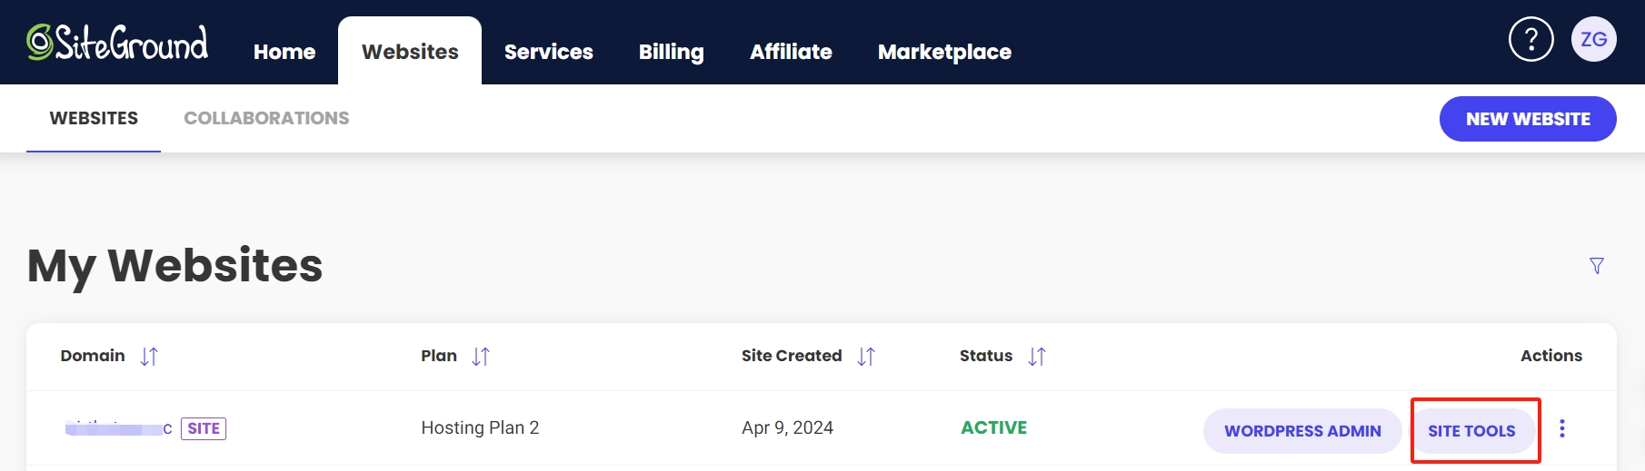
Task: Click the SiteGround logo
Action: click(x=117, y=42)
